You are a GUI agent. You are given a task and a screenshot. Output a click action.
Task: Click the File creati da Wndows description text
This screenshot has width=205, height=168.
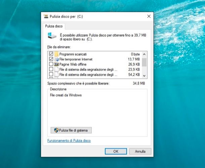click(66, 95)
